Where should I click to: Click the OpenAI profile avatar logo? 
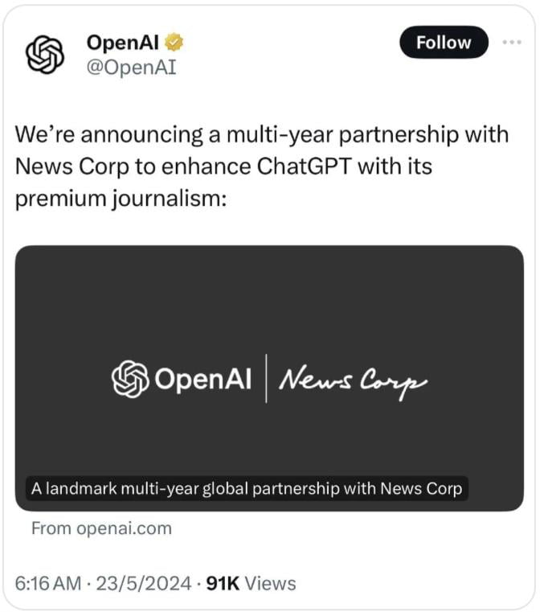45,55
